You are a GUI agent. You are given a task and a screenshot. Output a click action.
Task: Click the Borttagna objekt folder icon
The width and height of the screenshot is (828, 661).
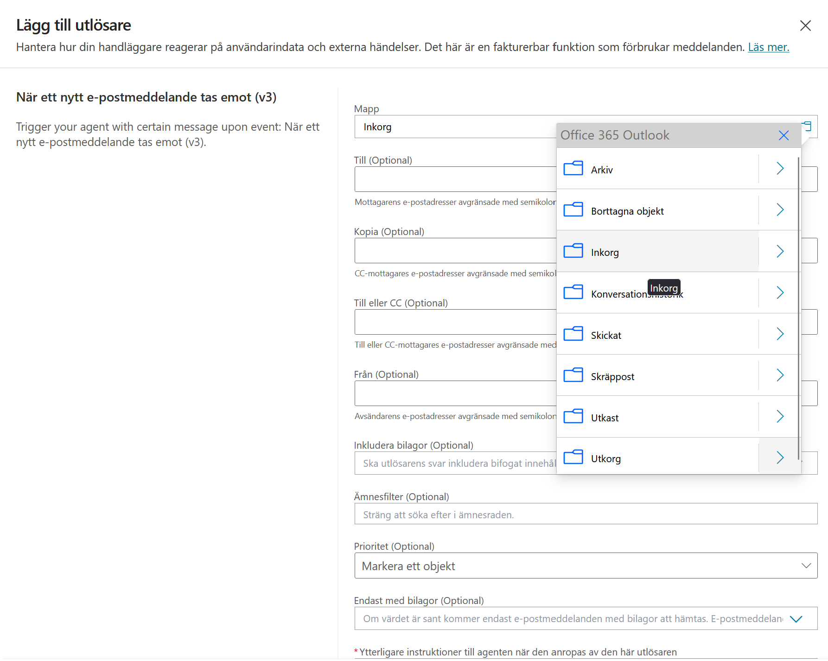pyautogui.click(x=573, y=210)
